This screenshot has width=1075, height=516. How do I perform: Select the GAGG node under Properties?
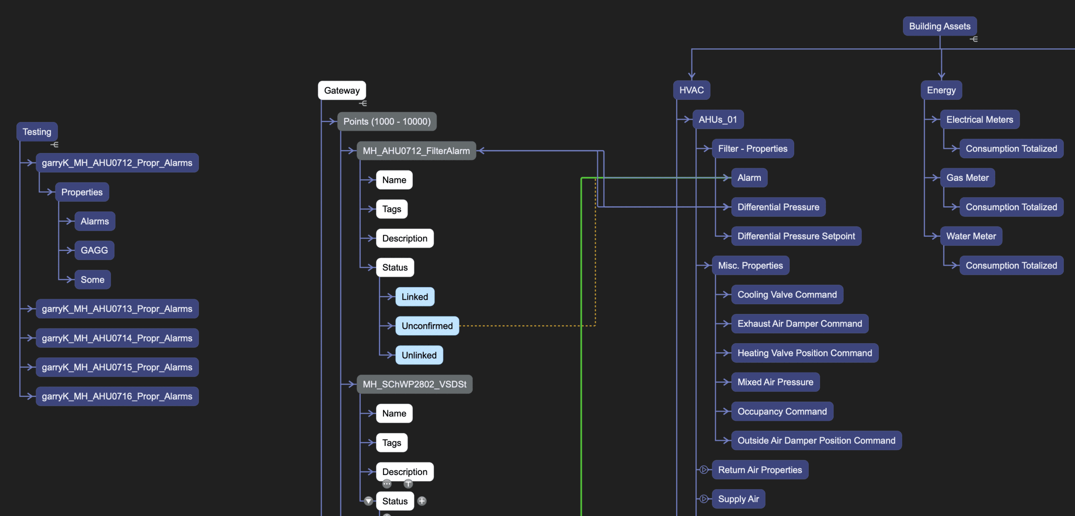pos(94,250)
